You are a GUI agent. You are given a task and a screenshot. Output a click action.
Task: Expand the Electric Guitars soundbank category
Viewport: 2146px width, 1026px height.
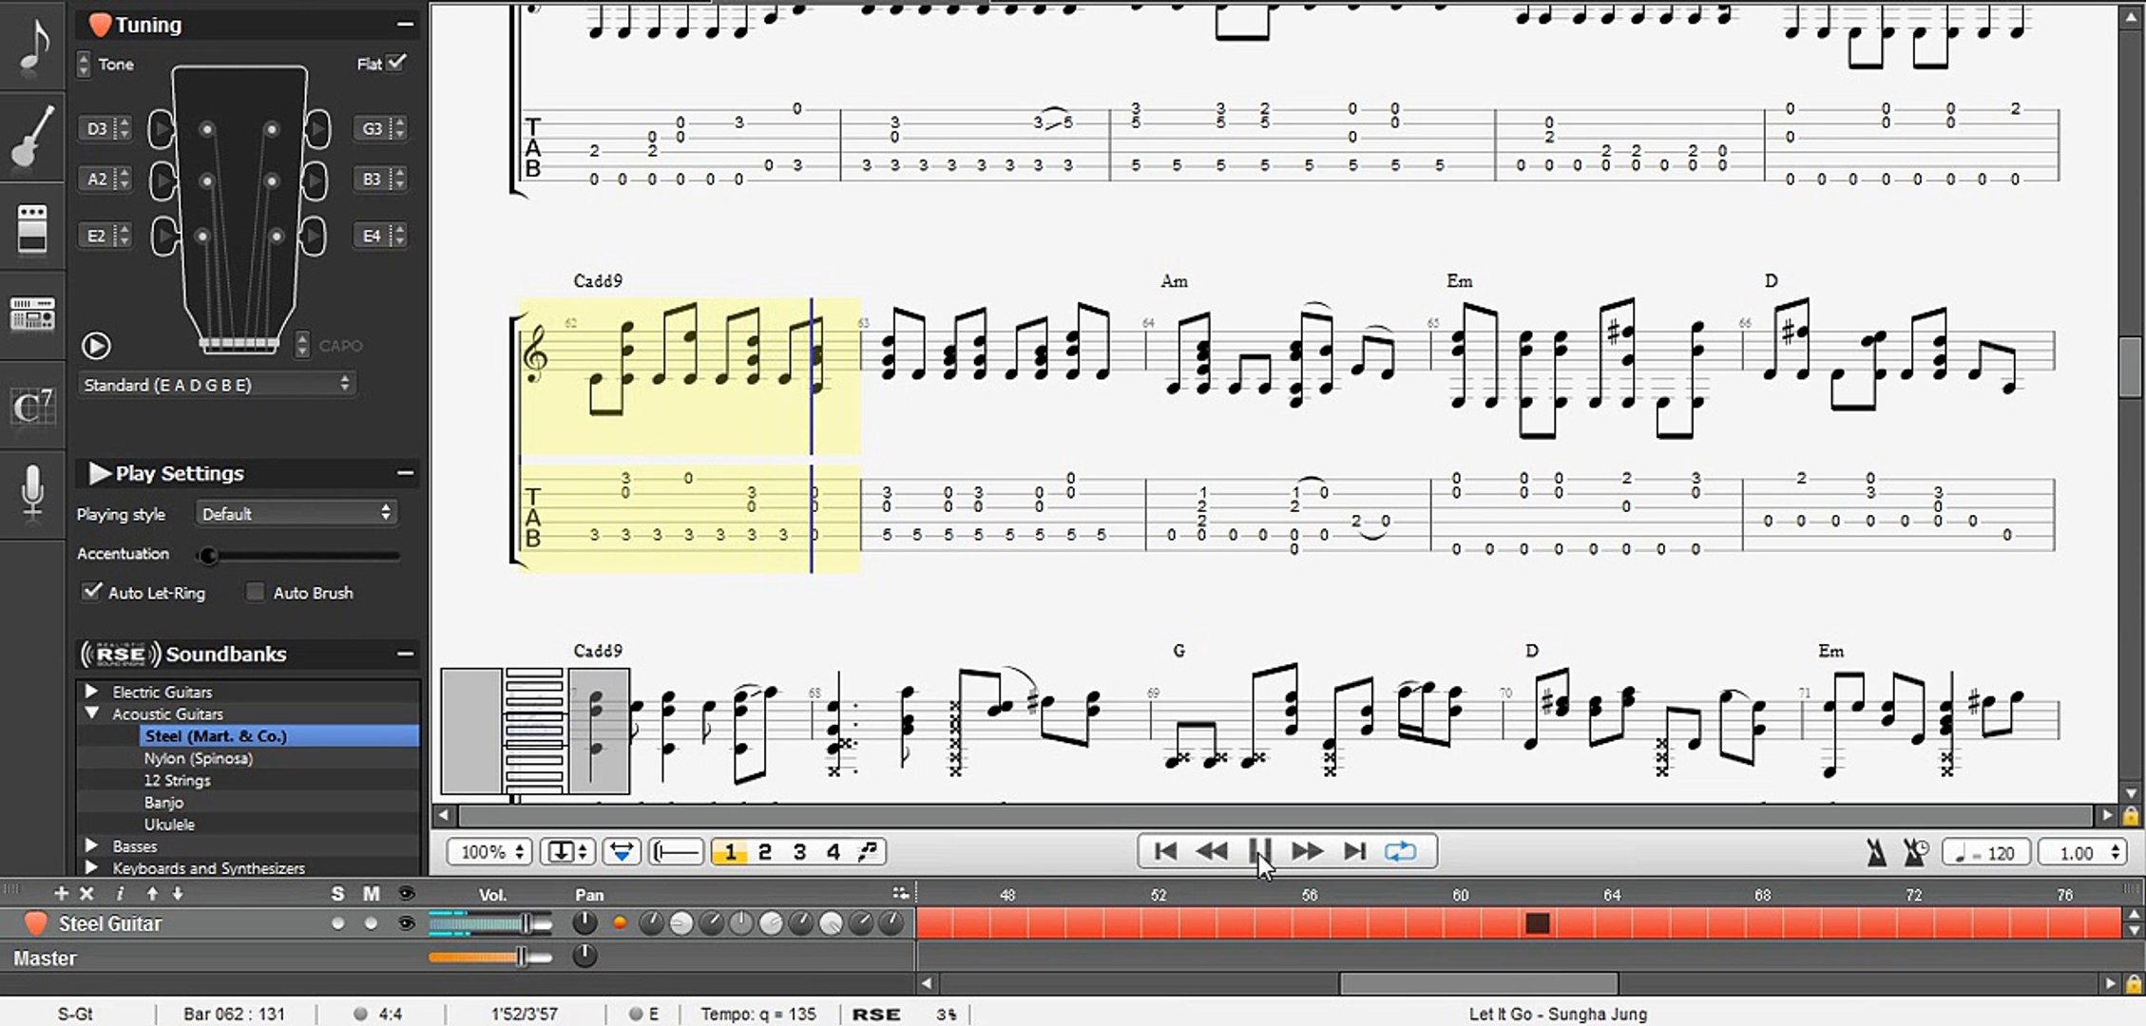click(92, 692)
